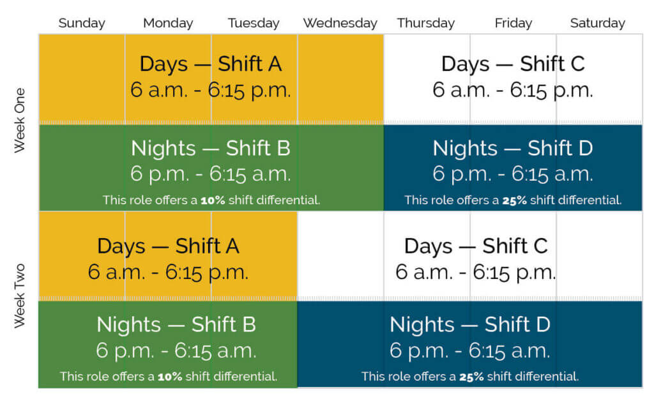
Task: Click Week One's blue Nights Shift D title
Action: pyautogui.click(x=513, y=149)
